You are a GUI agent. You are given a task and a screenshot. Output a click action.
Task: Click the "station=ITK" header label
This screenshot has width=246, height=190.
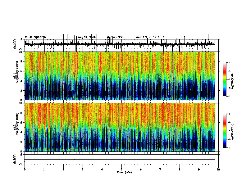coord(115,37)
